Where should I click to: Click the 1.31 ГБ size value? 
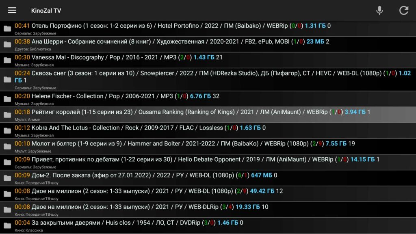(315, 26)
